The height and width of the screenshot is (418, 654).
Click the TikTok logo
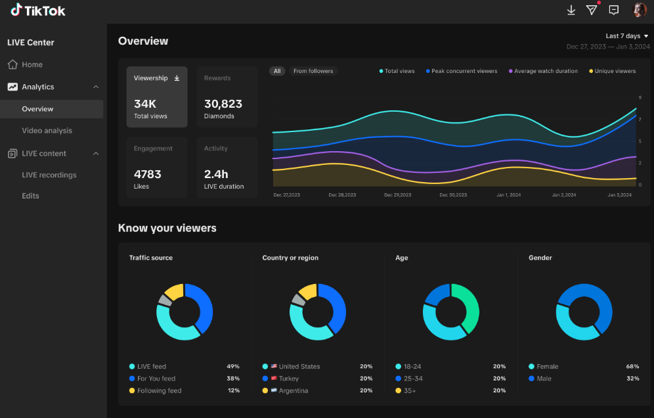(38, 10)
